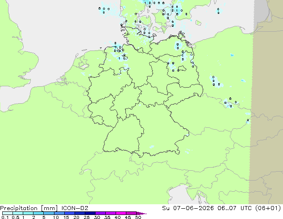Click the '0.5' legend scale label
Viewport: 283px width, 219px height.
[x=16, y=217]
